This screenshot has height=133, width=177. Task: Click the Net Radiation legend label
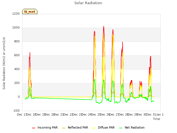[135, 127]
